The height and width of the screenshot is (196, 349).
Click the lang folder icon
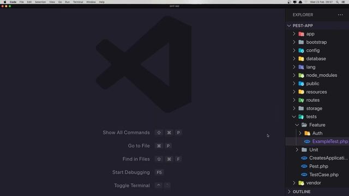301,67
